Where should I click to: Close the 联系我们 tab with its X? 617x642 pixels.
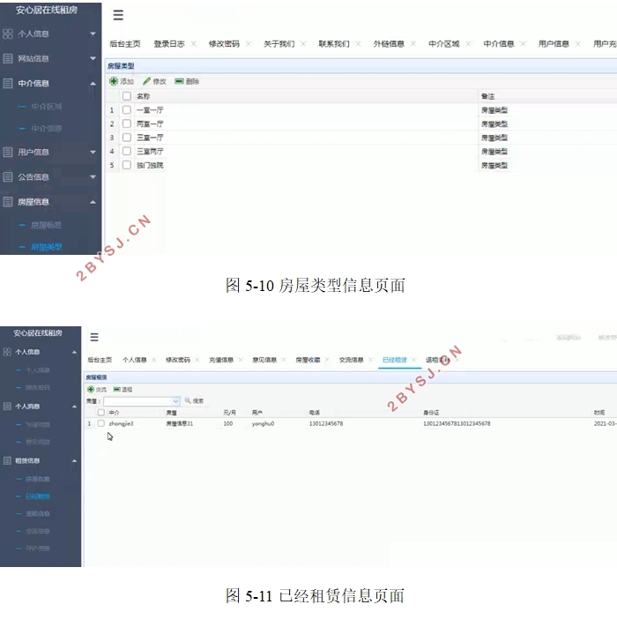coord(358,44)
